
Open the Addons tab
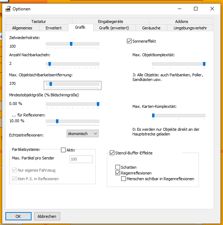181,21
